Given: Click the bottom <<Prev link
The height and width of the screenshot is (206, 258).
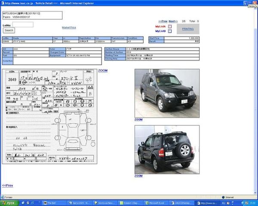Looking at the screenshot, I should (x=8, y=185).
